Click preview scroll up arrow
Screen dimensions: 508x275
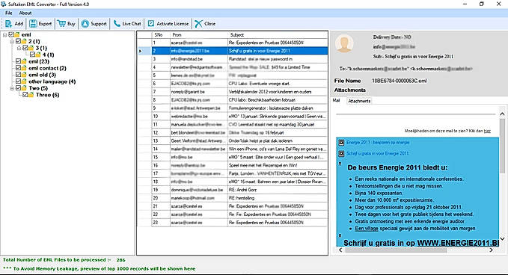(502, 114)
